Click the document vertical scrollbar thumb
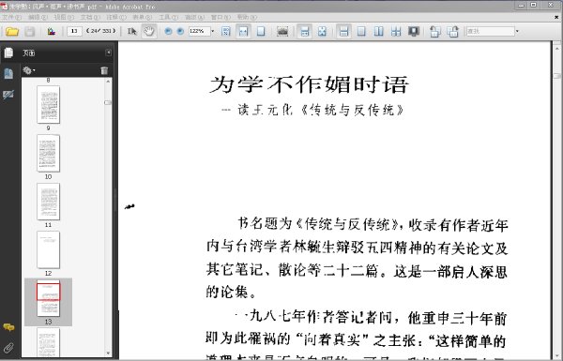 coord(556,76)
